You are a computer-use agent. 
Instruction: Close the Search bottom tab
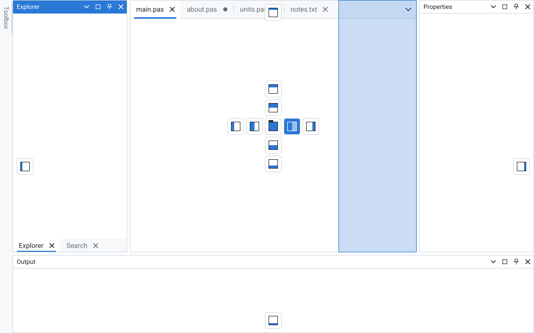(96, 246)
